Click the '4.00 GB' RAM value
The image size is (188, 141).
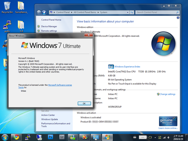pyautogui.click(x=112, y=76)
